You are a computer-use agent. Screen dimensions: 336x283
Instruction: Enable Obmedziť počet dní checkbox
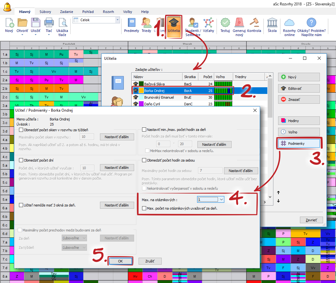(x=21, y=160)
